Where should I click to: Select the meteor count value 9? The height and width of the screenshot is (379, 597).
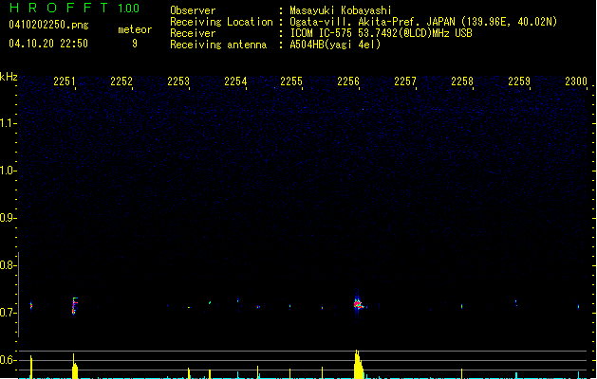134,44
